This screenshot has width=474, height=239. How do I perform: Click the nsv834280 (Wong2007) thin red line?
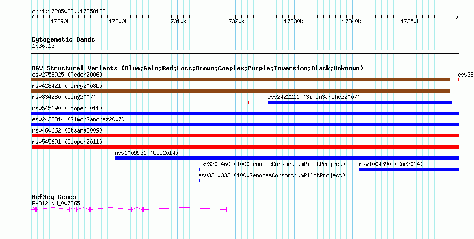pos(140,102)
